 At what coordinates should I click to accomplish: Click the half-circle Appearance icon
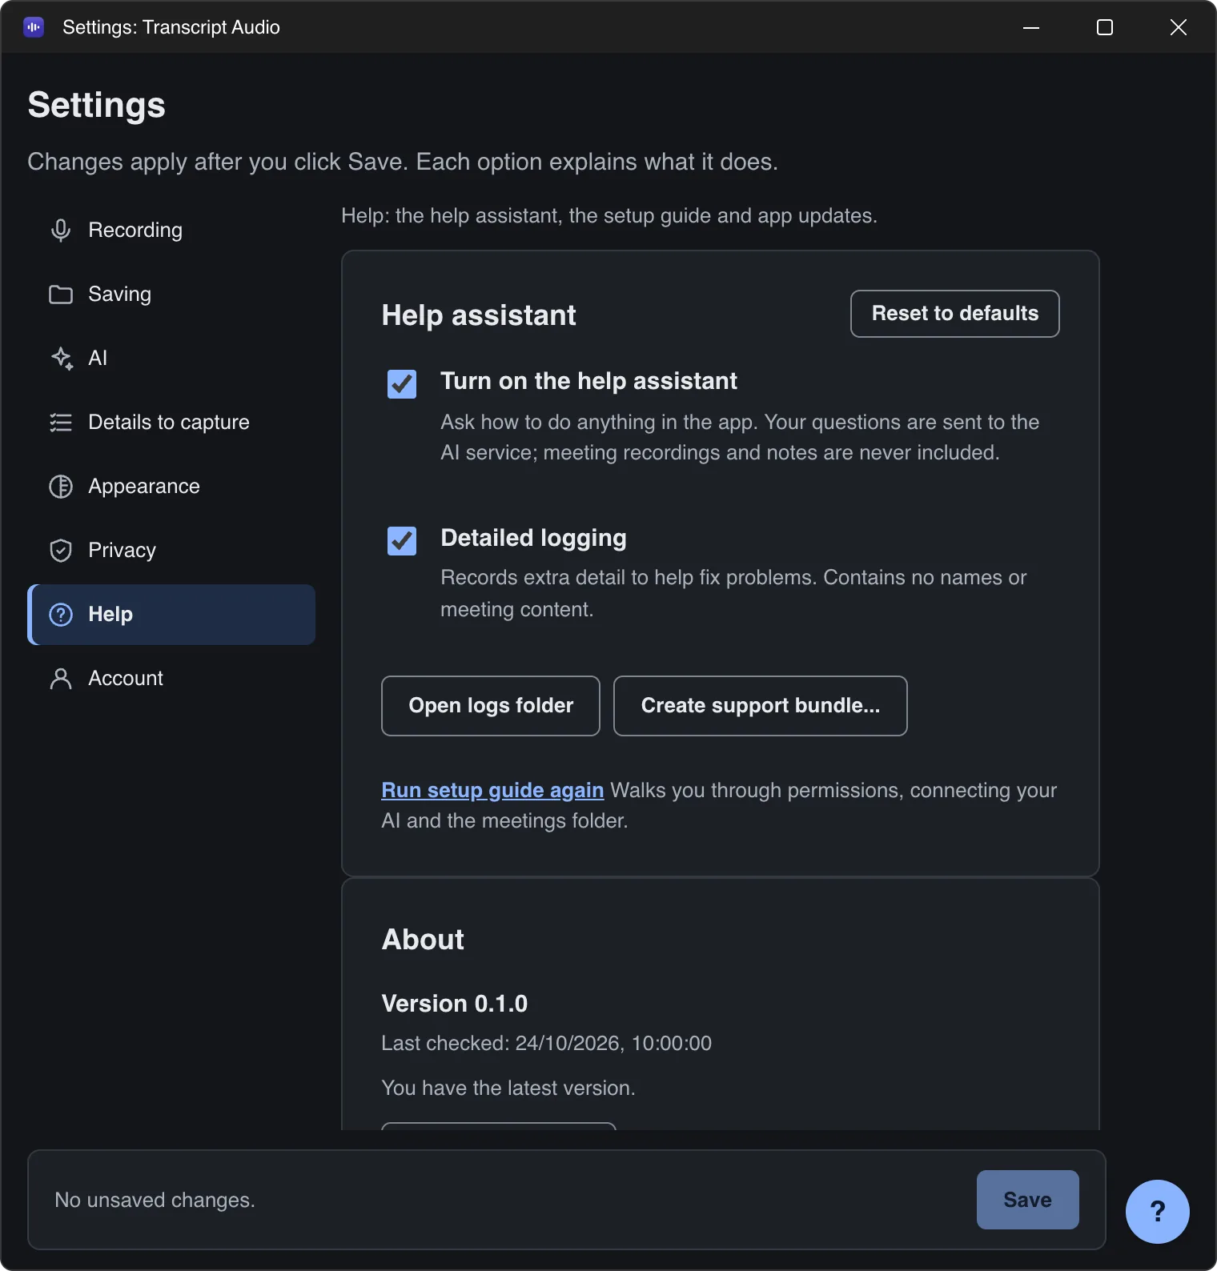[x=61, y=487]
